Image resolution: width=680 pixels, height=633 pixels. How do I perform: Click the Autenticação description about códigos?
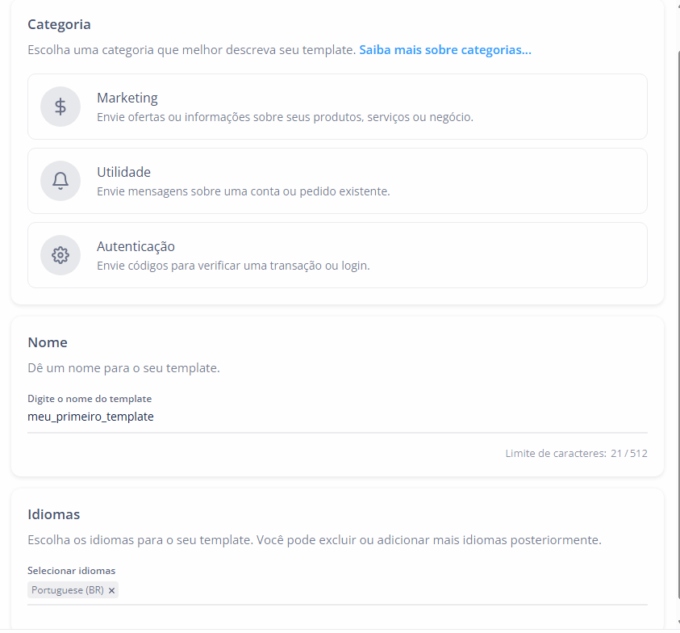(233, 266)
